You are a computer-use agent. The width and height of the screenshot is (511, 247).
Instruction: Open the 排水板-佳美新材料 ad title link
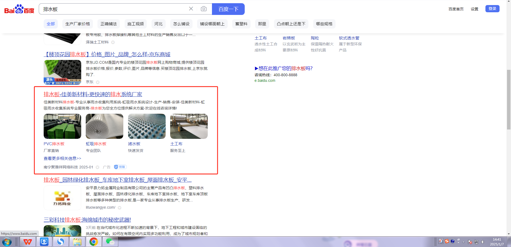93,94
